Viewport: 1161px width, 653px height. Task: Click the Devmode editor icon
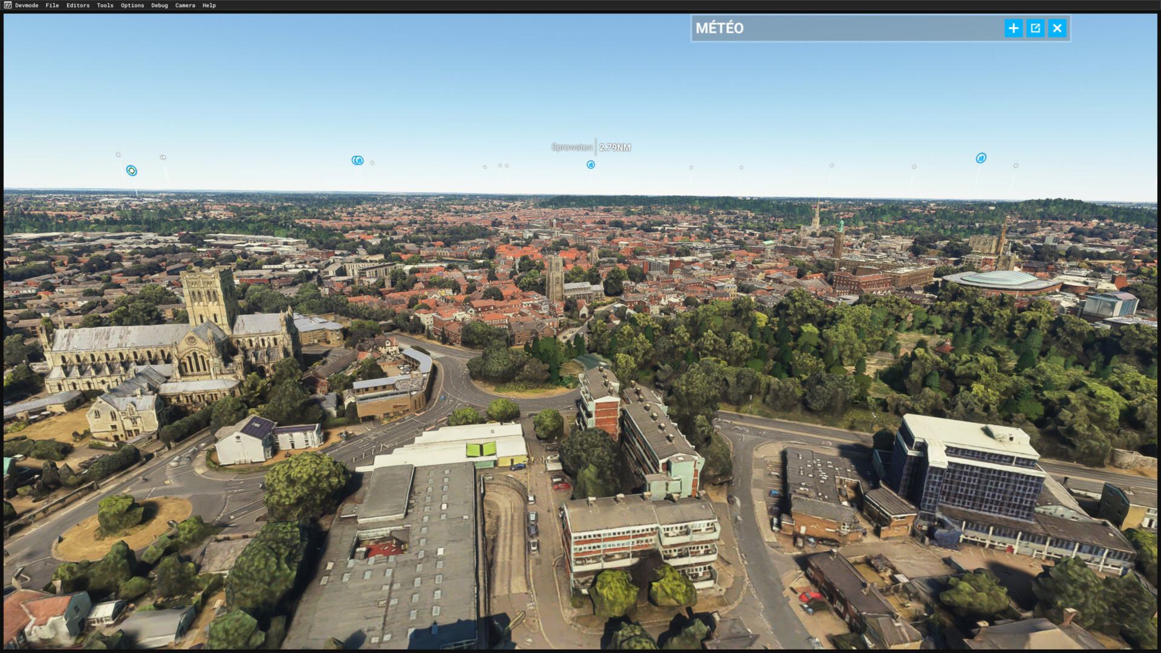click(7, 5)
